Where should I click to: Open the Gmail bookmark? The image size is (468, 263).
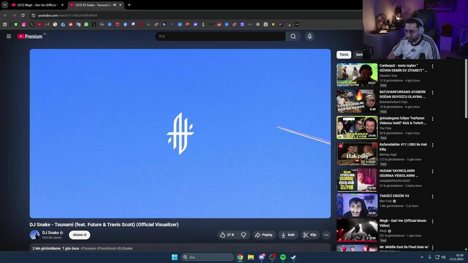(x=47, y=24)
